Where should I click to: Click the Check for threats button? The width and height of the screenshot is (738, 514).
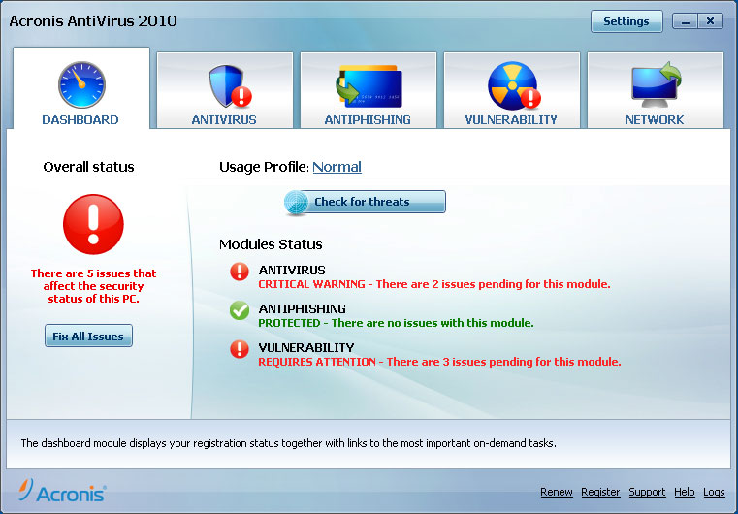(366, 202)
